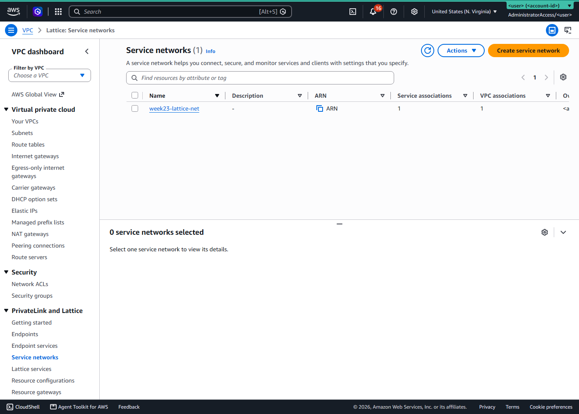The image size is (579, 414).
Task: Open the Choose a VPC filter dropdown
Action: click(50, 75)
